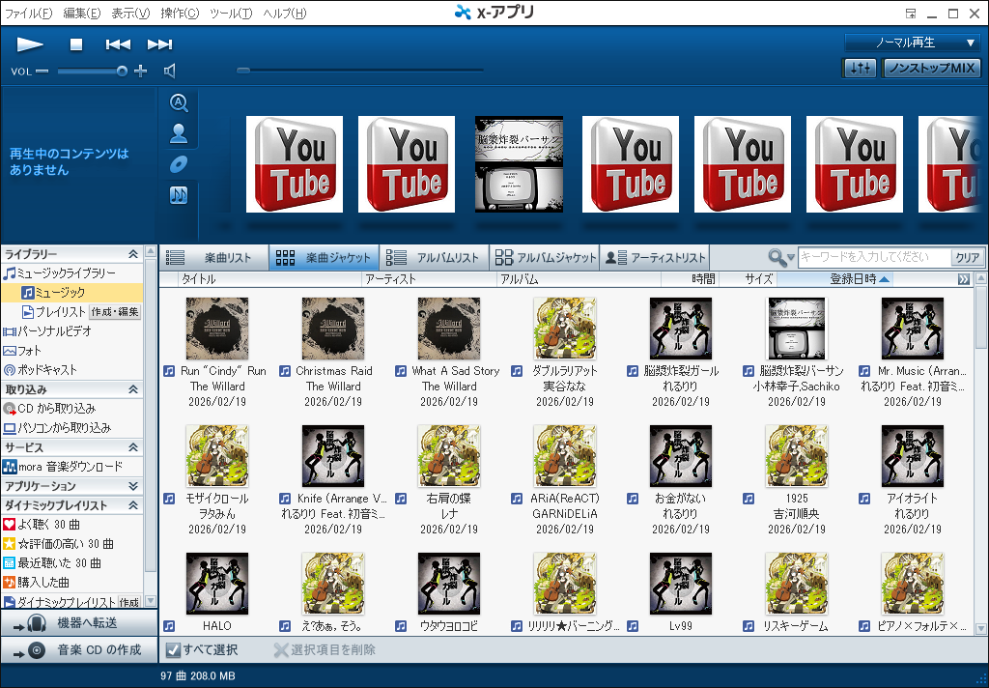Toggle the すべて選択 checkbox
The height and width of the screenshot is (688, 989).
(x=172, y=650)
